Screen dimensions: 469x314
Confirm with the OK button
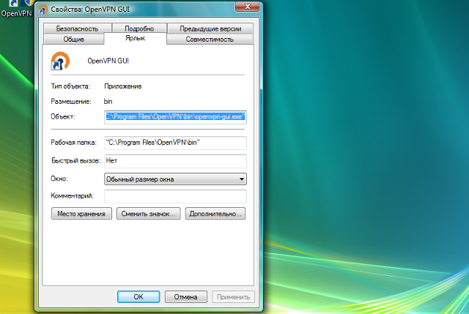tap(139, 296)
